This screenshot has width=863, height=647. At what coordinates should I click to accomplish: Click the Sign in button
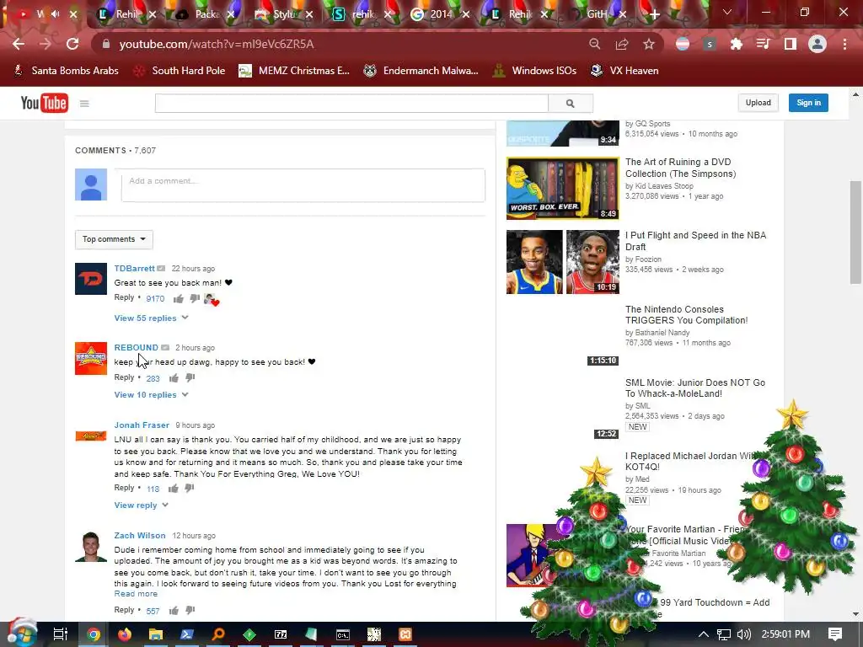pyautogui.click(x=808, y=103)
